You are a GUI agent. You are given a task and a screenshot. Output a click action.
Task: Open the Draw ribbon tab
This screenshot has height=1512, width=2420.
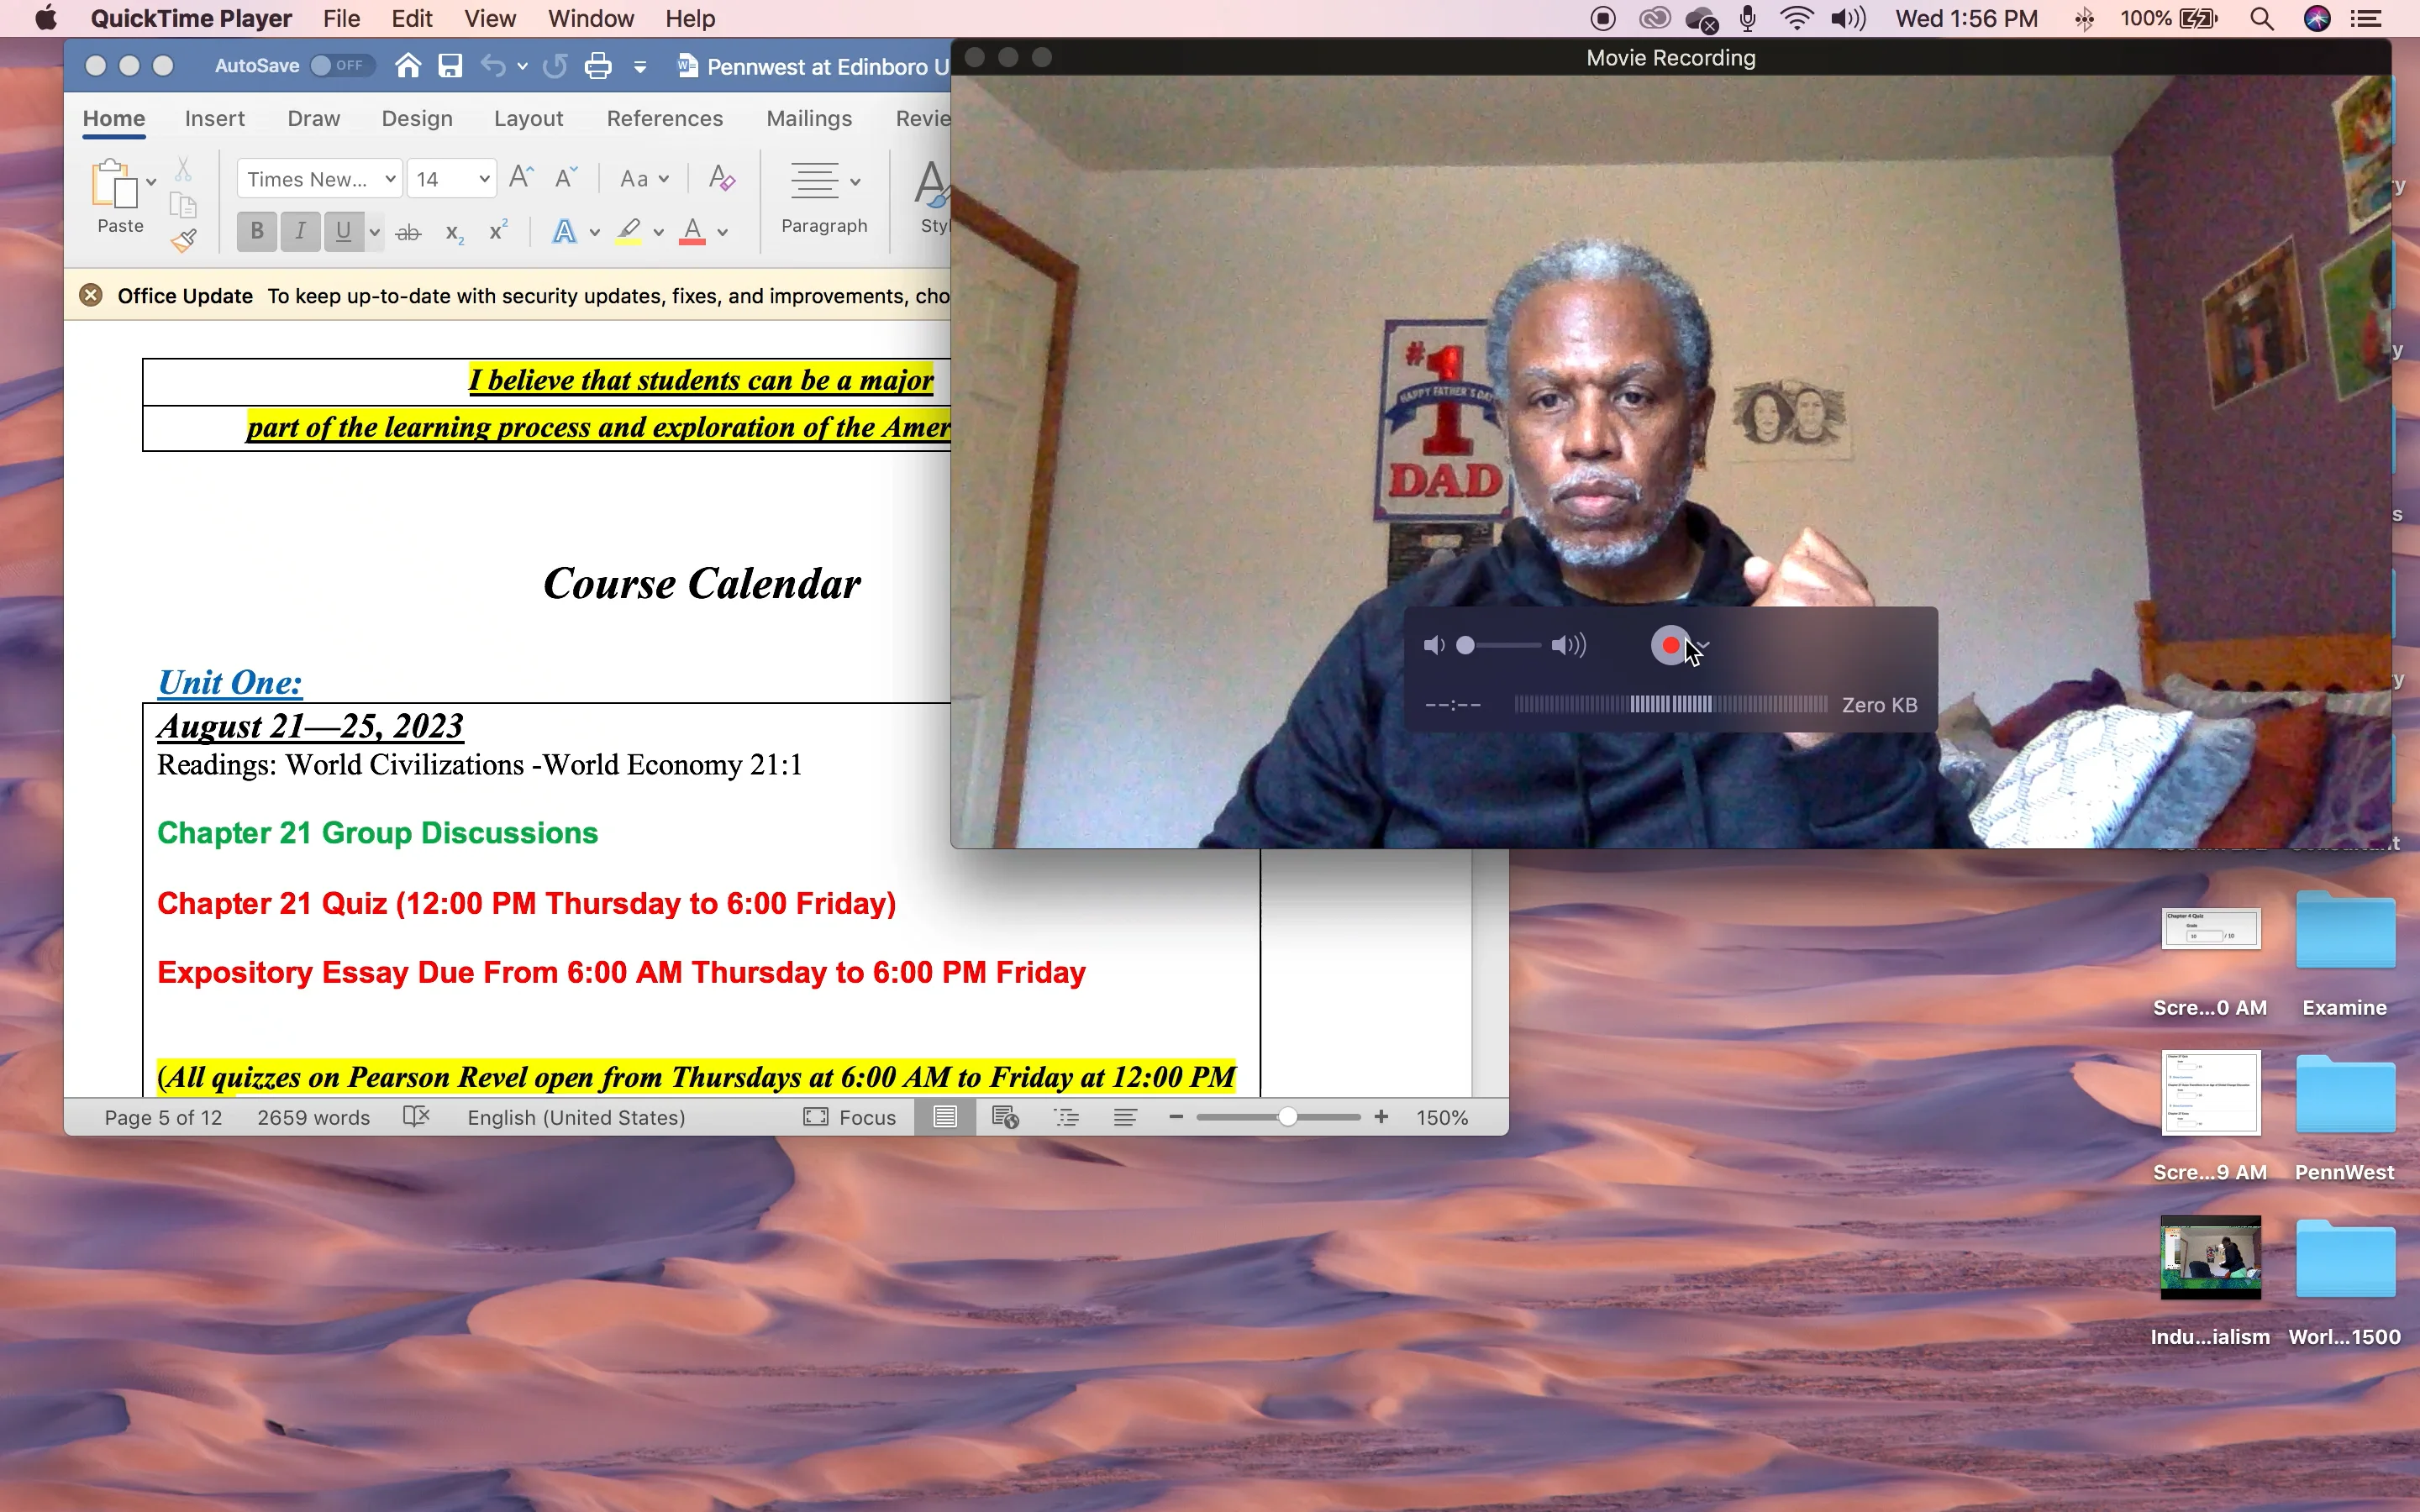313,118
